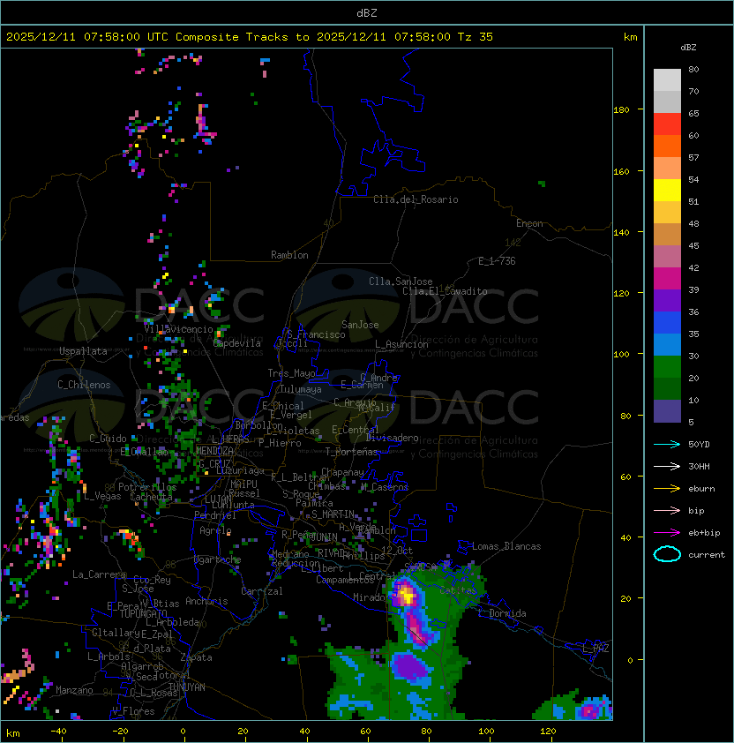Viewport: 734px width, 743px height.
Task: Pick the light gray swatch below 80 dBZ
Action: (667, 79)
